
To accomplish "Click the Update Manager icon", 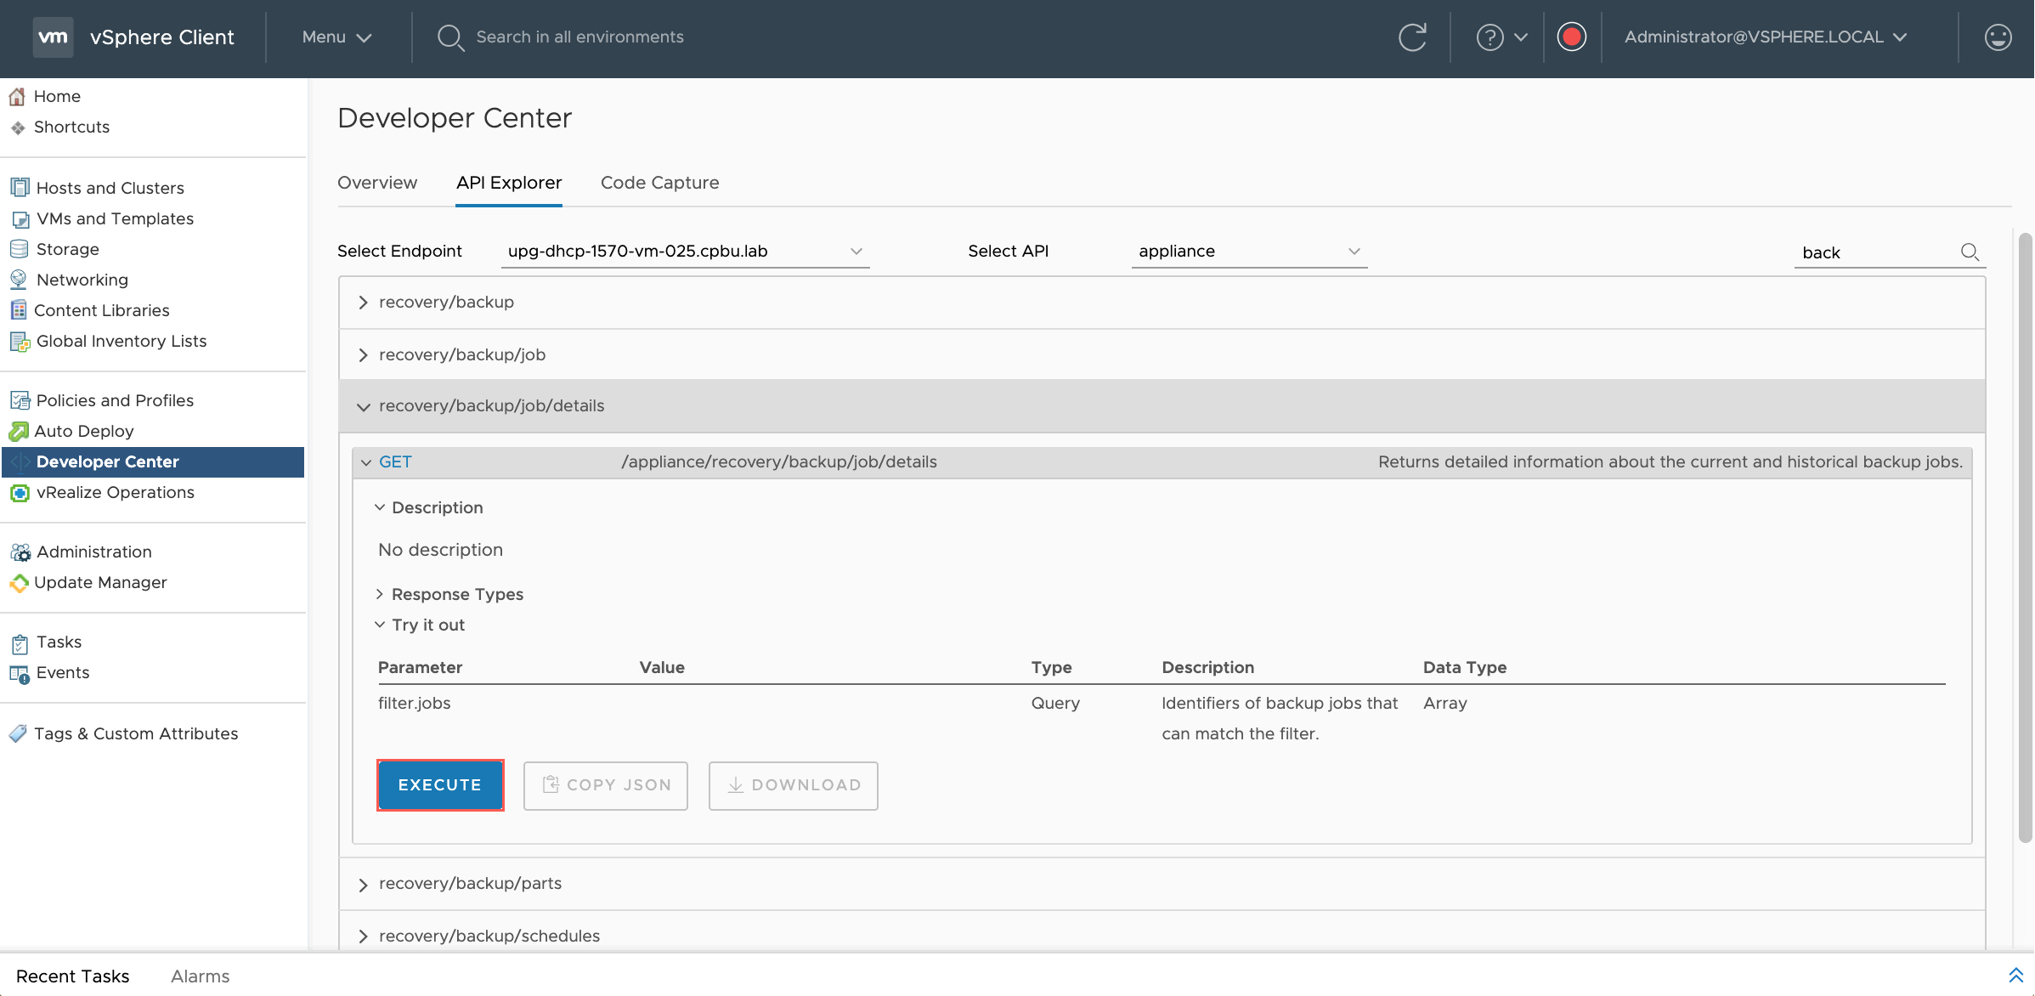I will [19, 583].
